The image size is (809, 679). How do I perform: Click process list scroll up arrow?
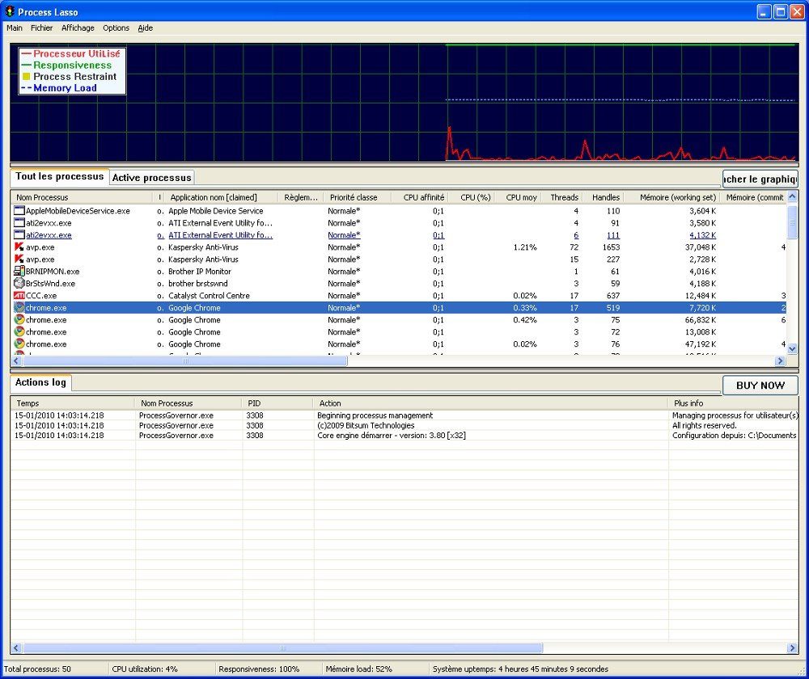[793, 196]
